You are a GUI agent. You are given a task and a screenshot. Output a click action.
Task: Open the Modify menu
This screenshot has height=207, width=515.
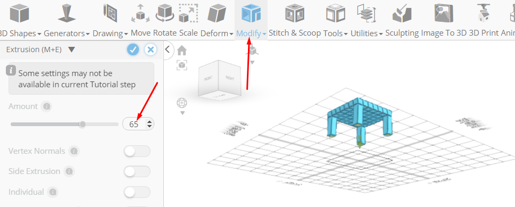click(251, 33)
